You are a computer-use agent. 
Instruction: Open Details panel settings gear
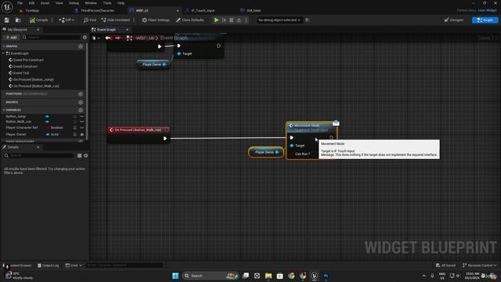(x=85, y=155)
